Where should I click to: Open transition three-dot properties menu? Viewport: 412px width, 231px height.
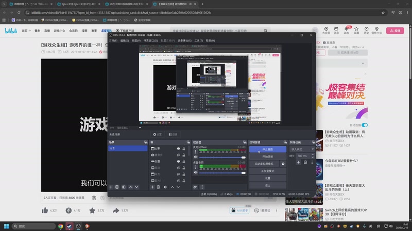312,162
